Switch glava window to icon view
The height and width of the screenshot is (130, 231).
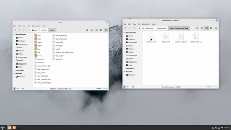pyautogui.click(x=96, y=30)
